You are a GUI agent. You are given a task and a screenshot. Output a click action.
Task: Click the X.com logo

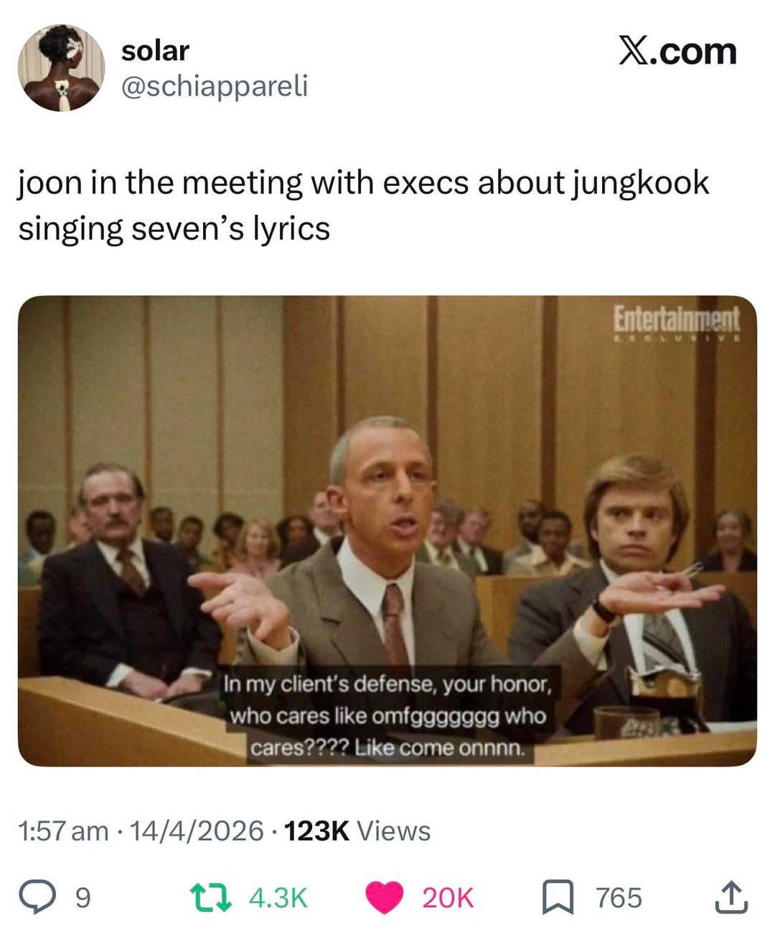click(x=677, y=52)
